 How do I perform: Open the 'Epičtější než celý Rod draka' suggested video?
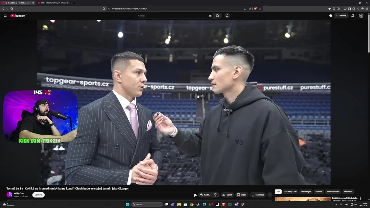(345, 199)
